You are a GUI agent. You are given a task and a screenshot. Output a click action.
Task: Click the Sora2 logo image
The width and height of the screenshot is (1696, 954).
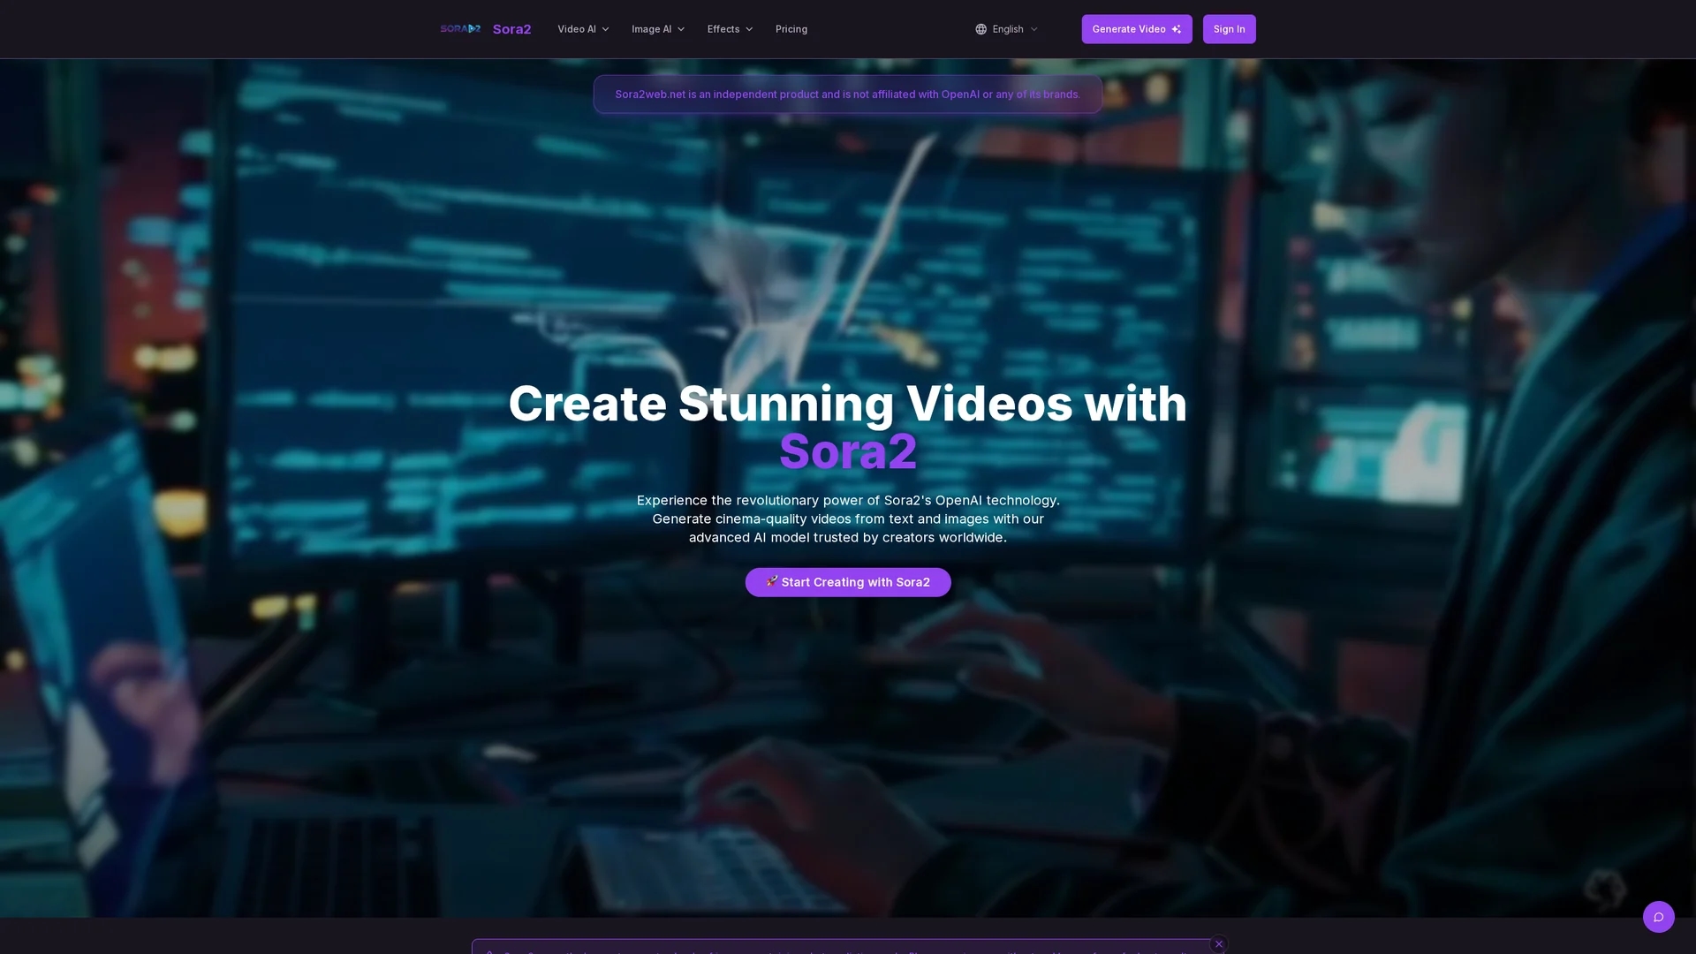(460, 29)
